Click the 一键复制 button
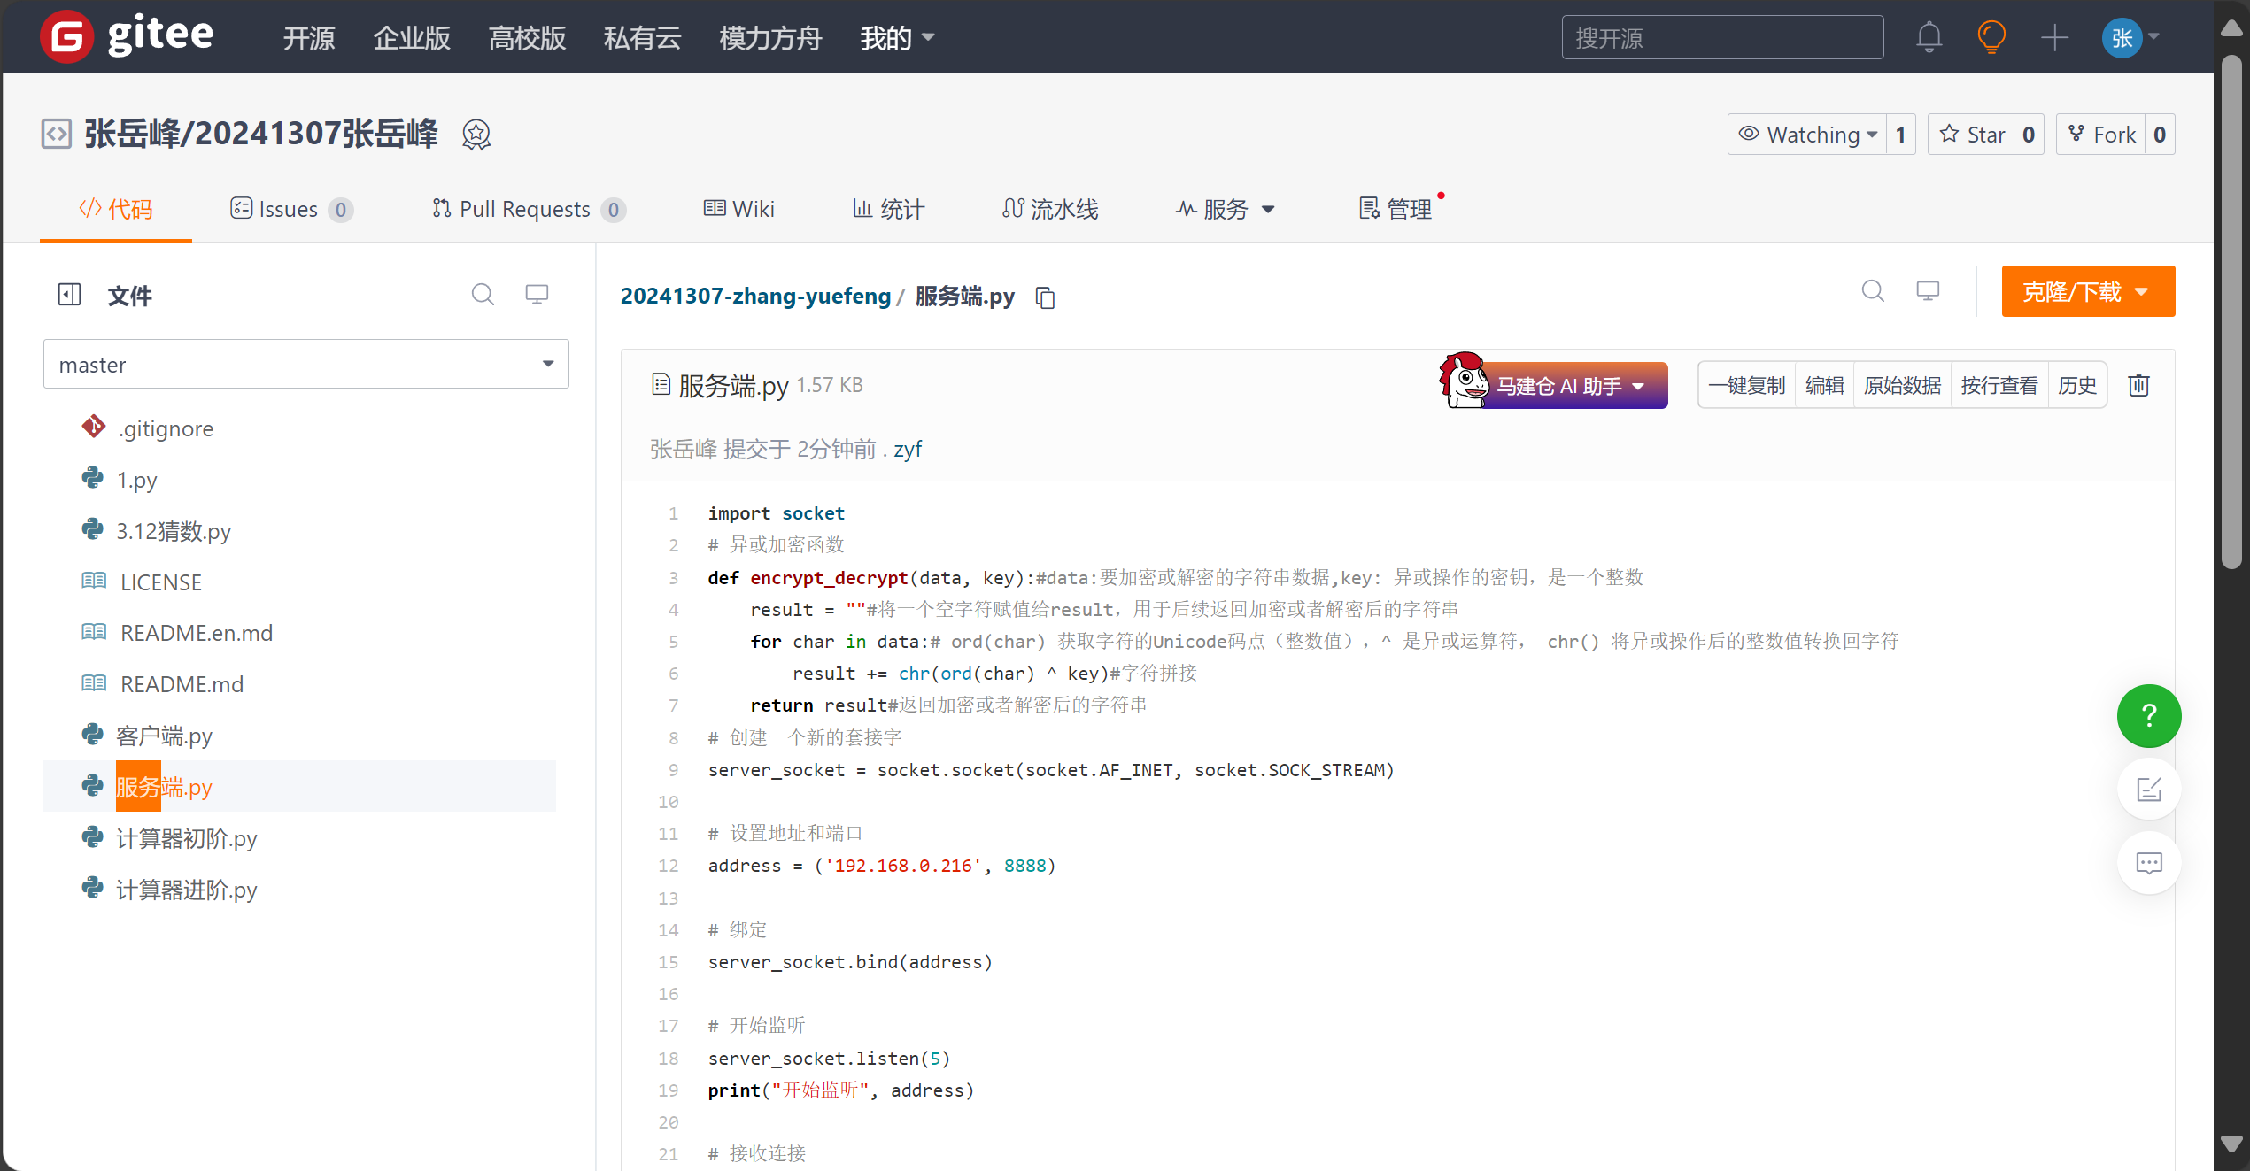Screen dimensions: 2250x1171 (1746, 385)
